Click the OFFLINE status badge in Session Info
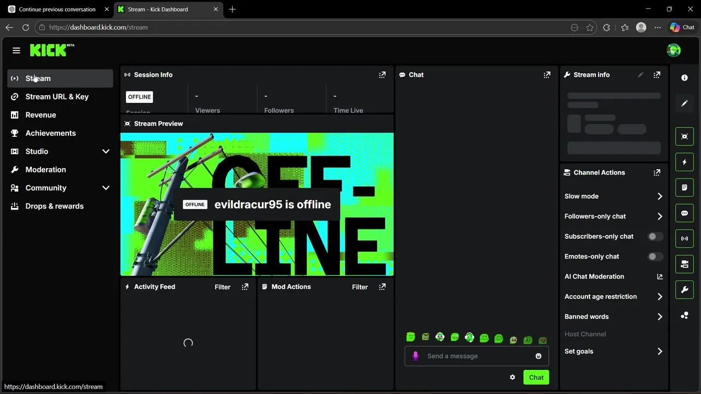The height and width of the screenshot is (394, 701). [140, 97]
